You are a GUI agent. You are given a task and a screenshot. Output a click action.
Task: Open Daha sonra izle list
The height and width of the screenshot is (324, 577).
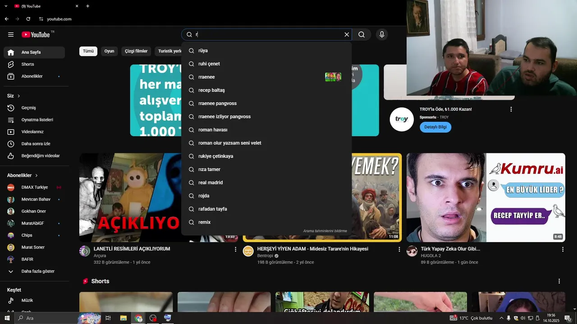[x=34, y=144]
